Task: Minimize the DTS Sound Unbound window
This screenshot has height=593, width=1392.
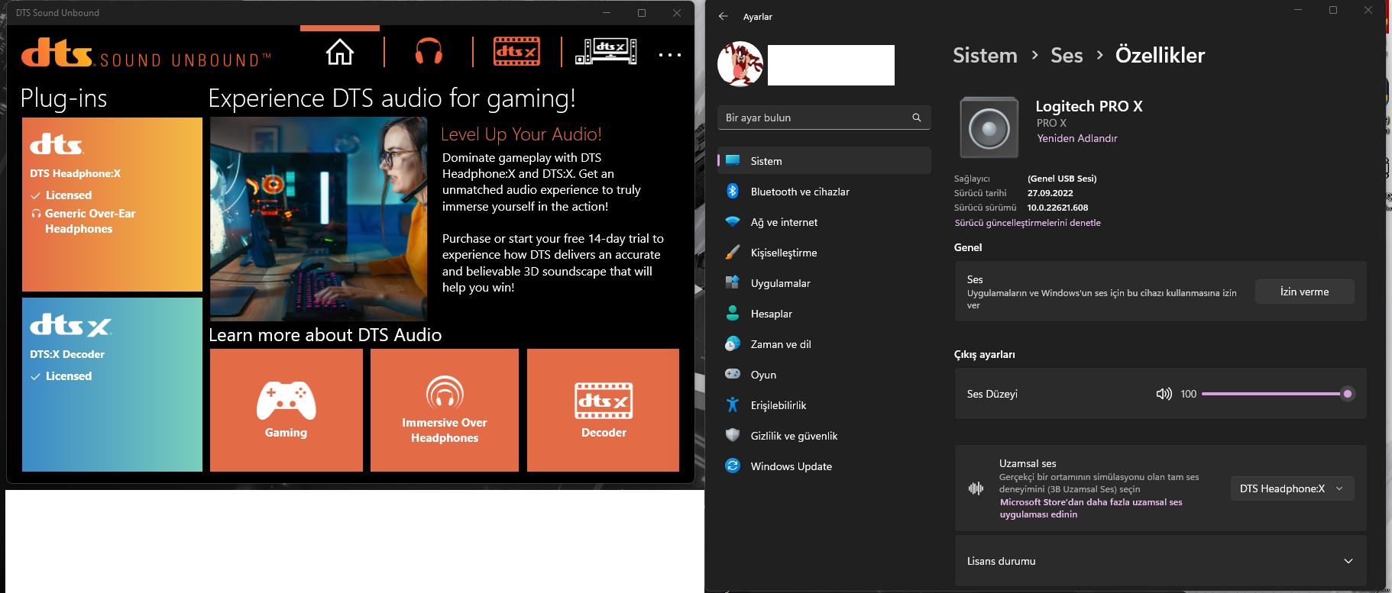Action: coord(607,13)
